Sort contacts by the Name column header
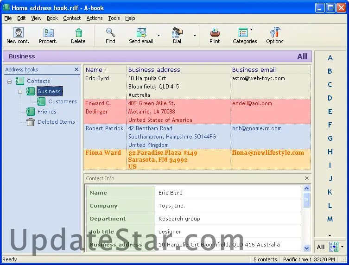Screen dimensions: 349x265 click(x=94, y=70)
